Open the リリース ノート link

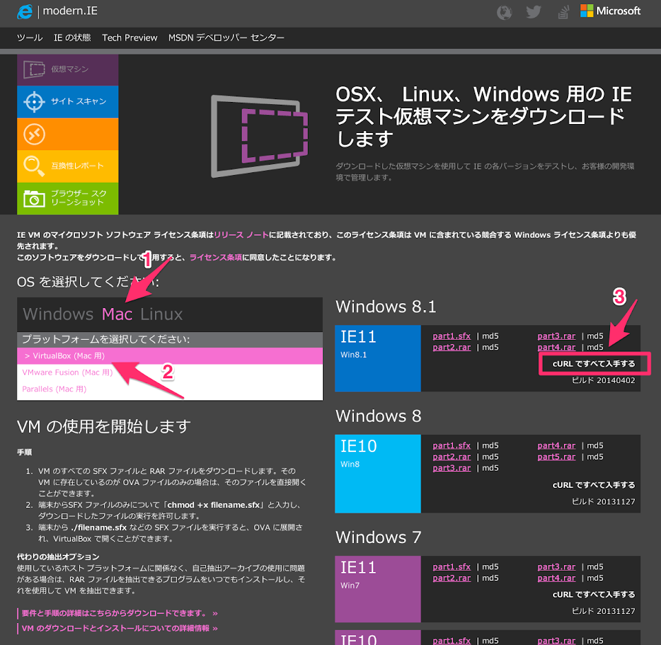point(241,235)
